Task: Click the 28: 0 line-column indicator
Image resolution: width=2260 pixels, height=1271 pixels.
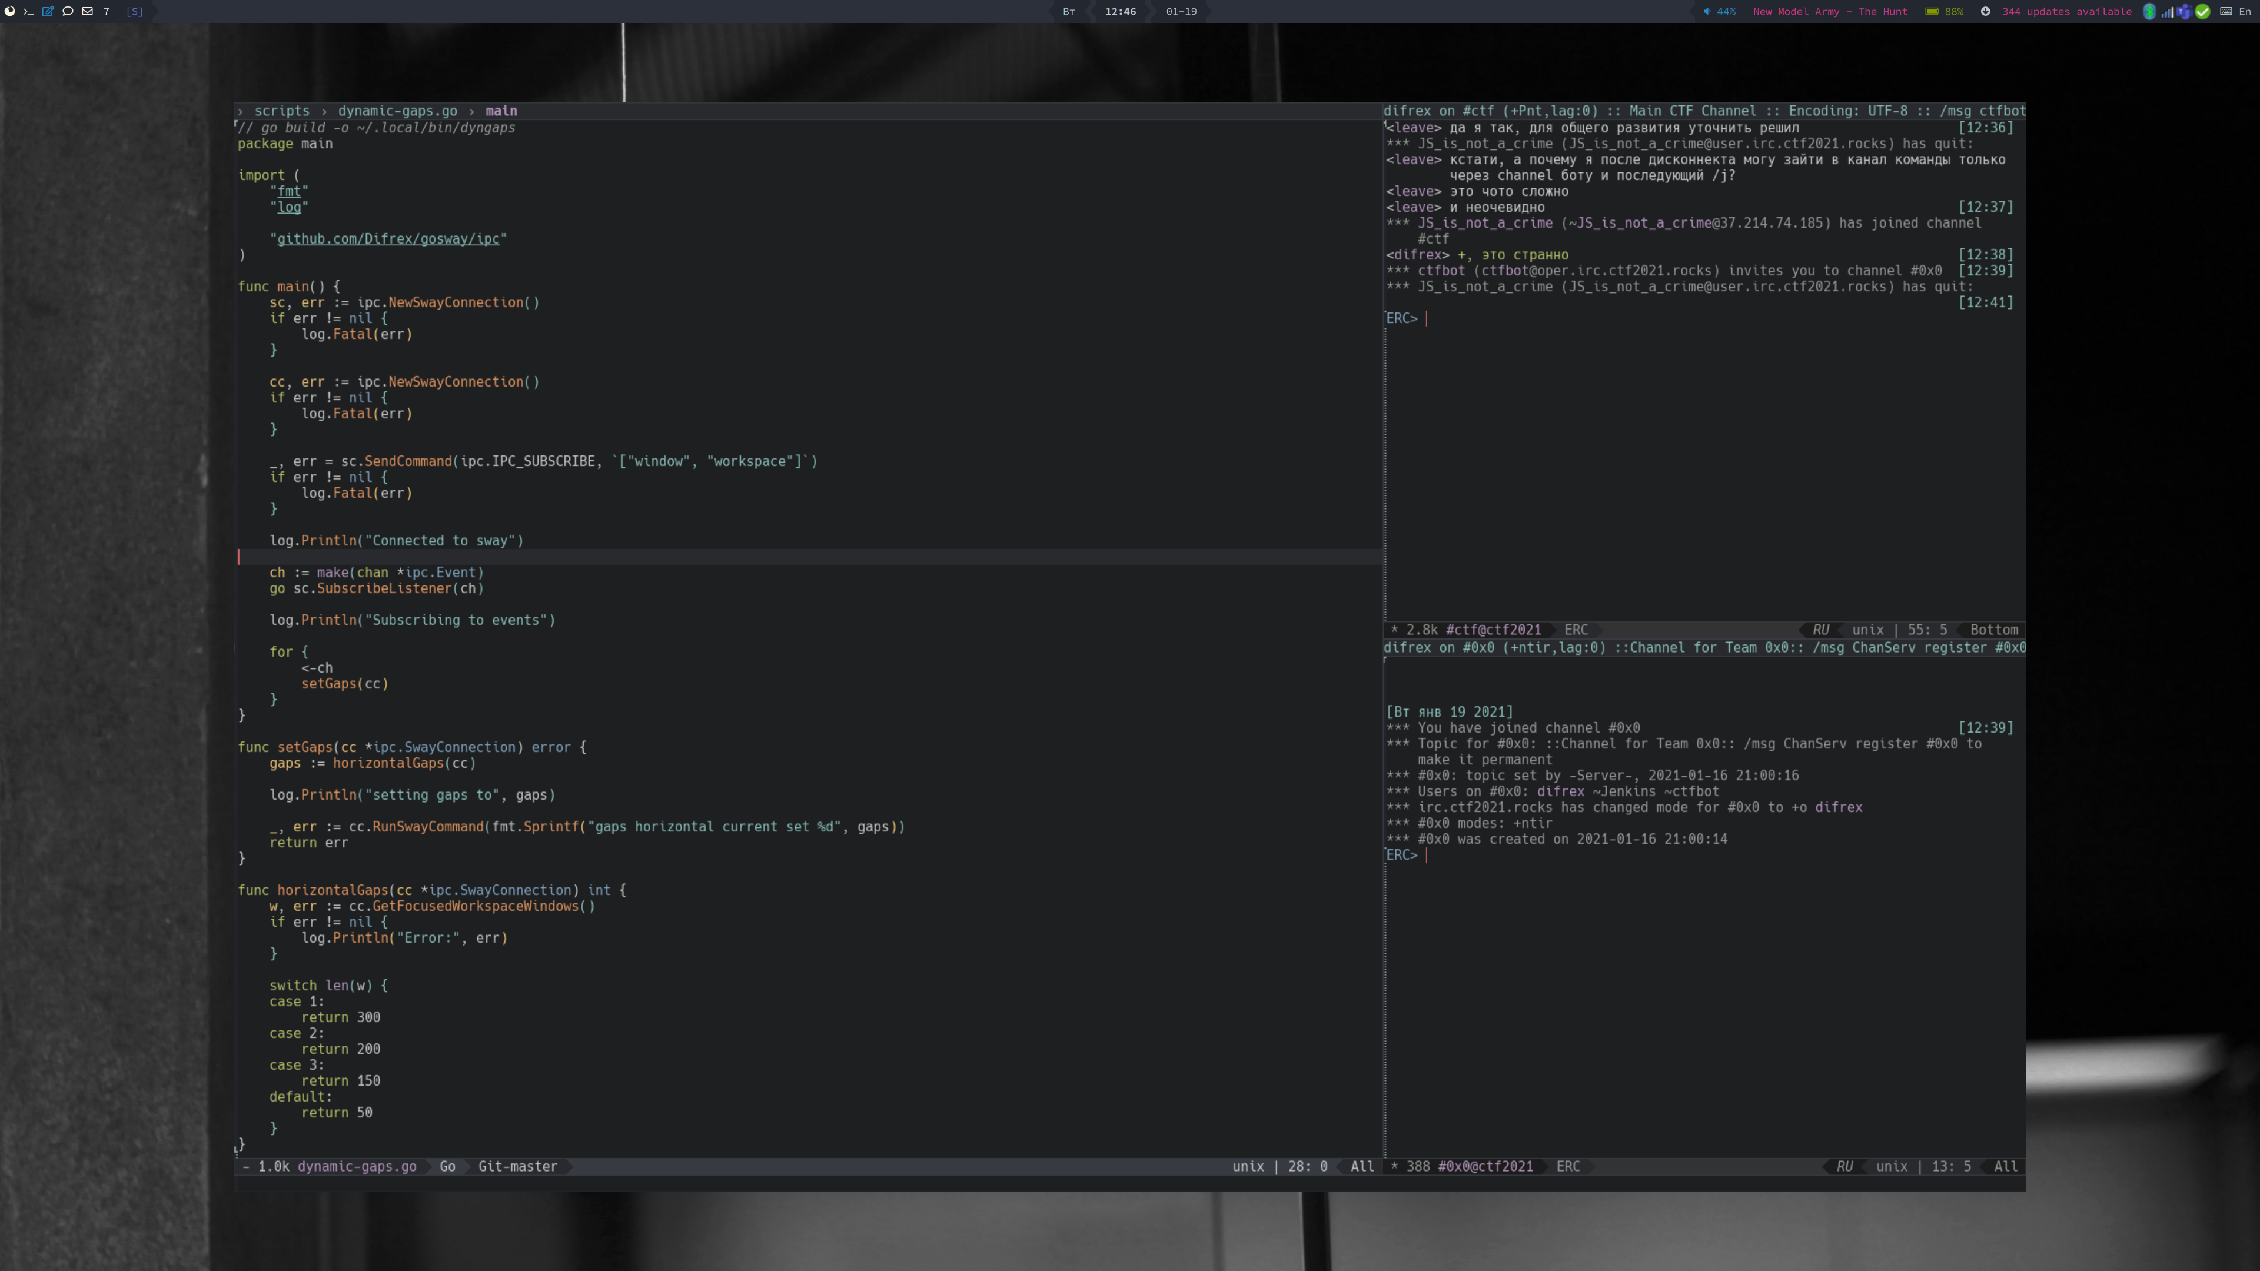Action: pos(1307,1167)
